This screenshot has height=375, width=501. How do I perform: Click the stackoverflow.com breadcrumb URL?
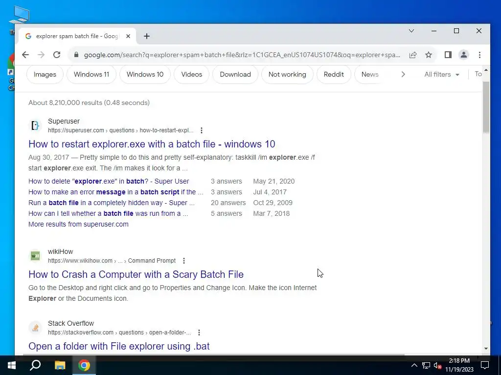click(x=119, y=332)
